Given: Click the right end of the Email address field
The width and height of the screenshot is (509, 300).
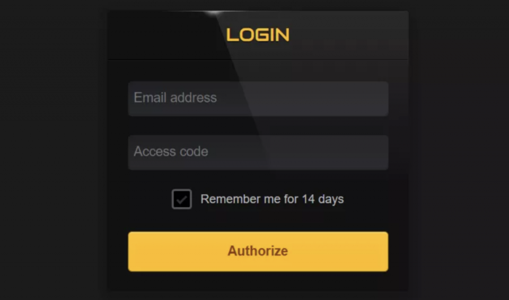Looking at the screenshot, I should [x=373, y=99].
